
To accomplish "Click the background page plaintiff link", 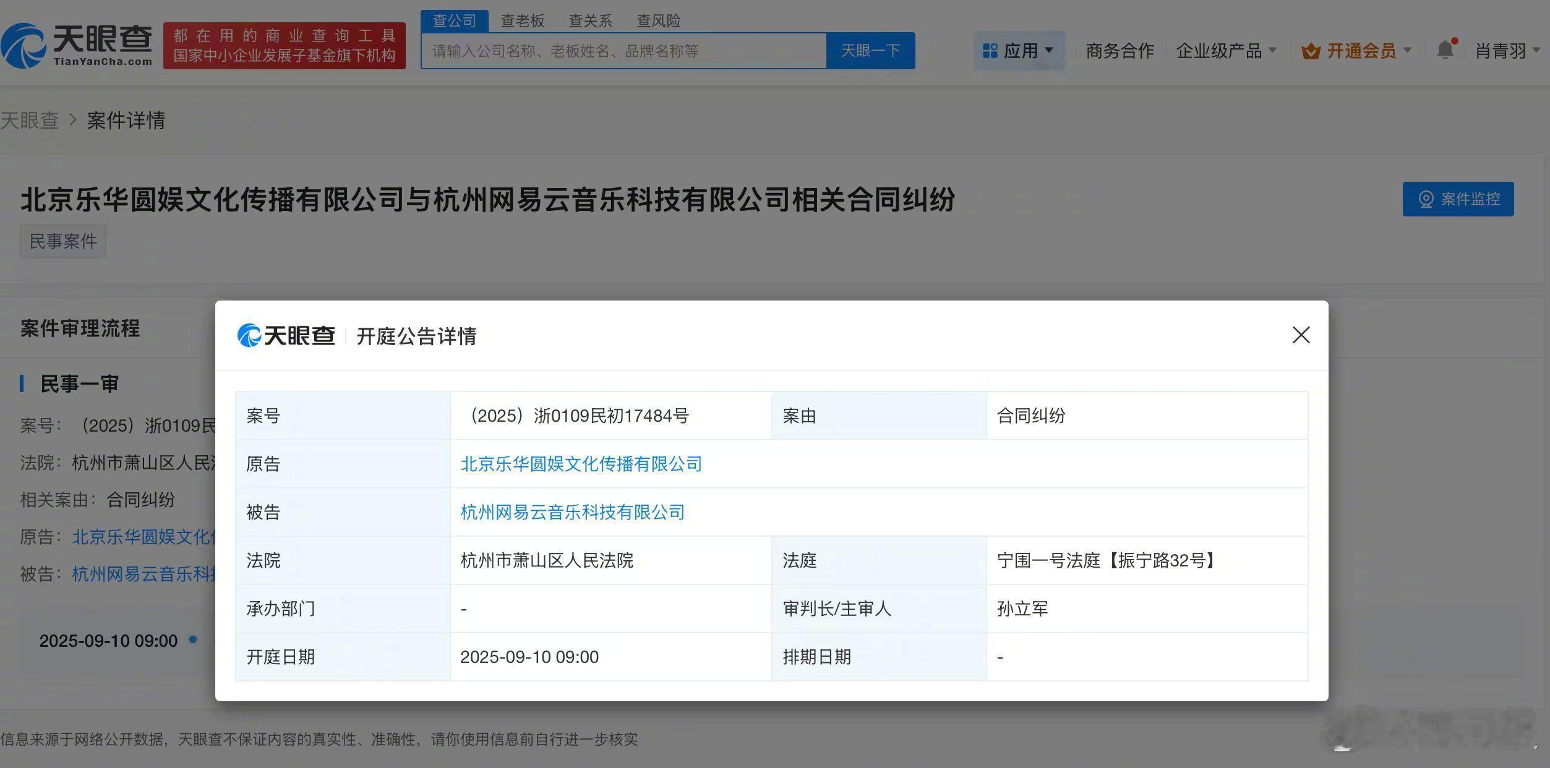I will coord(143,537).
